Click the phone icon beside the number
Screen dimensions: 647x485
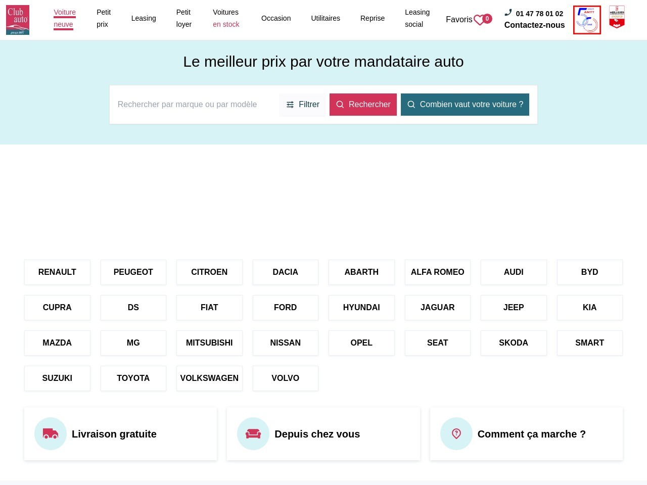tap(508, 13)
